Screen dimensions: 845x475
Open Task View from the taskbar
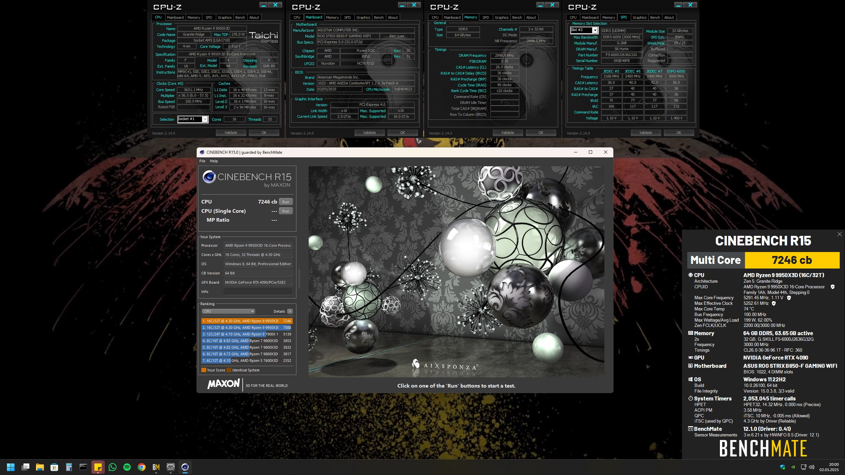coord(25,467)
